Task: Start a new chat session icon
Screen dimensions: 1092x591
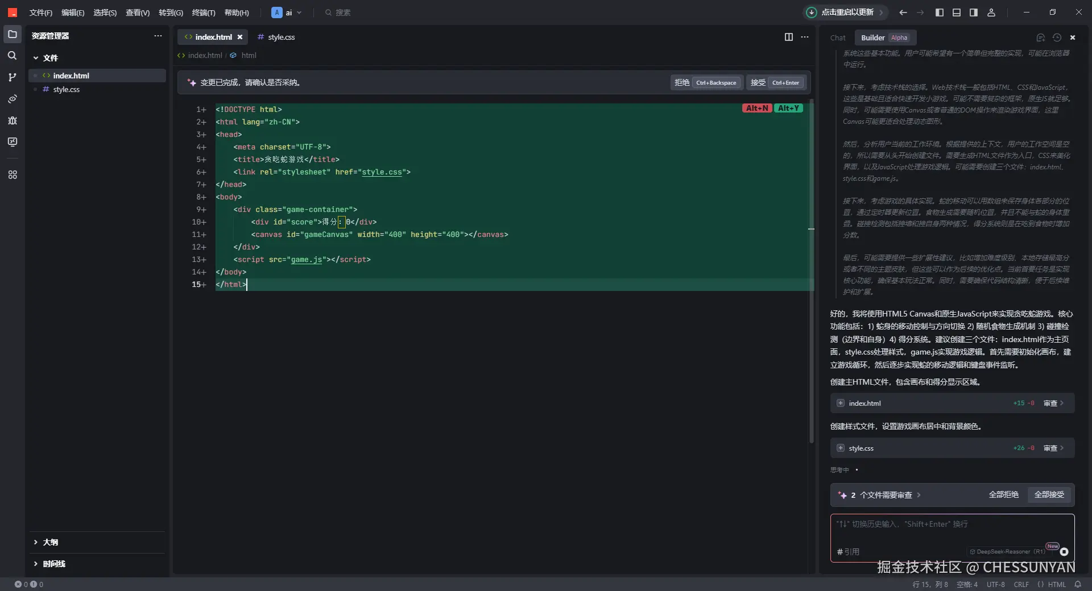Action: click(x=1041, y=38)
